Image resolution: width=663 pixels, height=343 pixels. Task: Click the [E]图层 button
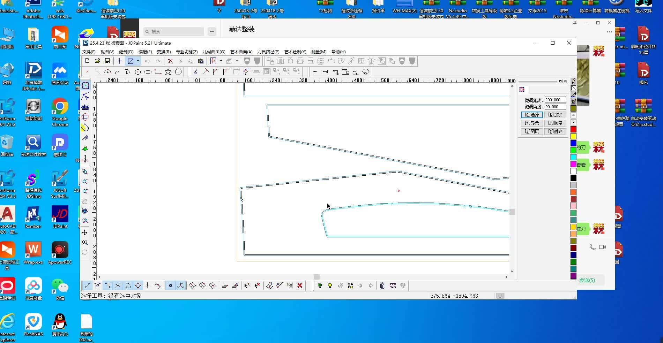pos(532,131)
